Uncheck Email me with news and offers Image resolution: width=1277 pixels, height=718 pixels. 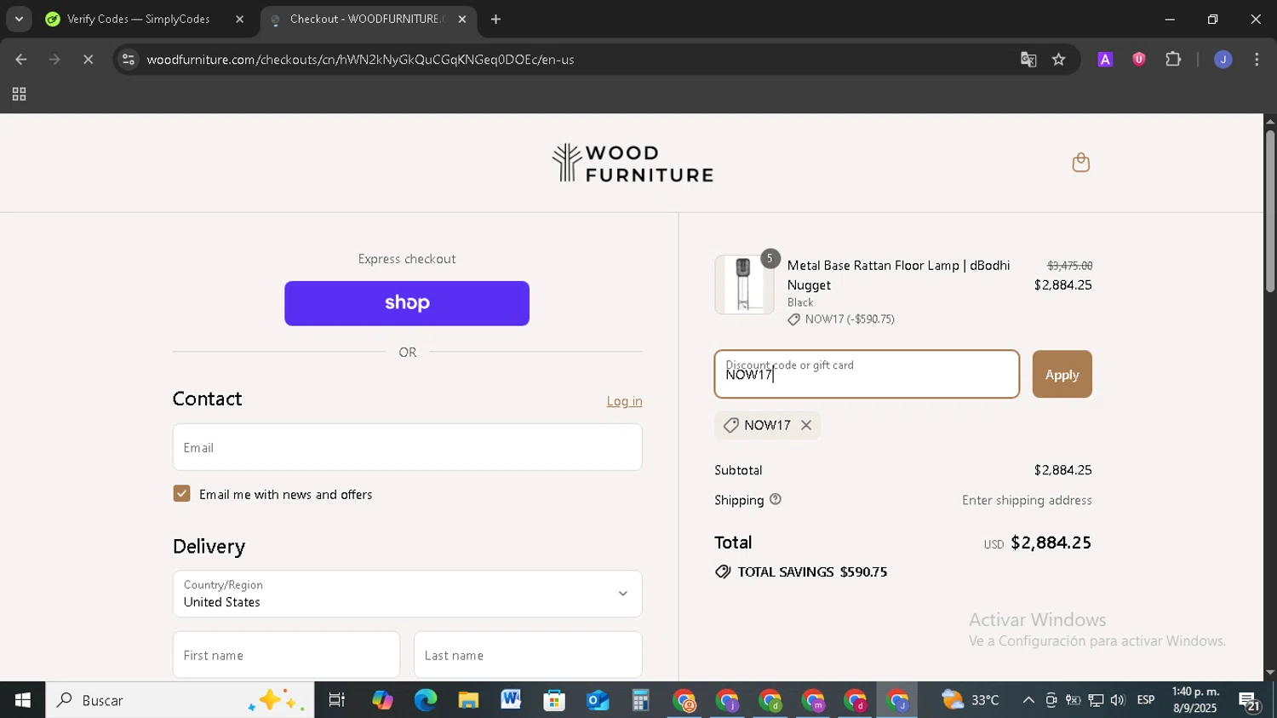(181, 494)
